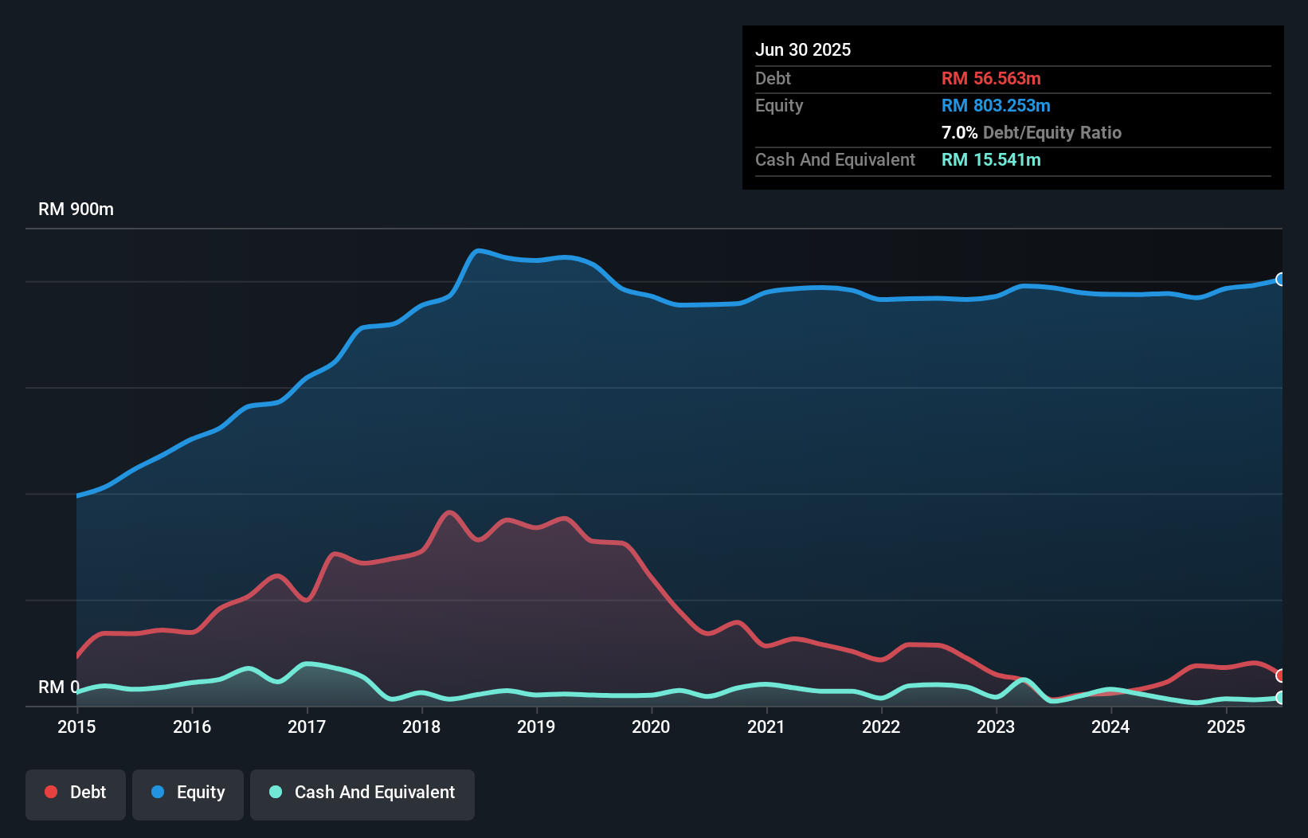Viewport: 1308px width, 838px height.
Task: Click the 2022 axis label
Action: pos(881,727)
